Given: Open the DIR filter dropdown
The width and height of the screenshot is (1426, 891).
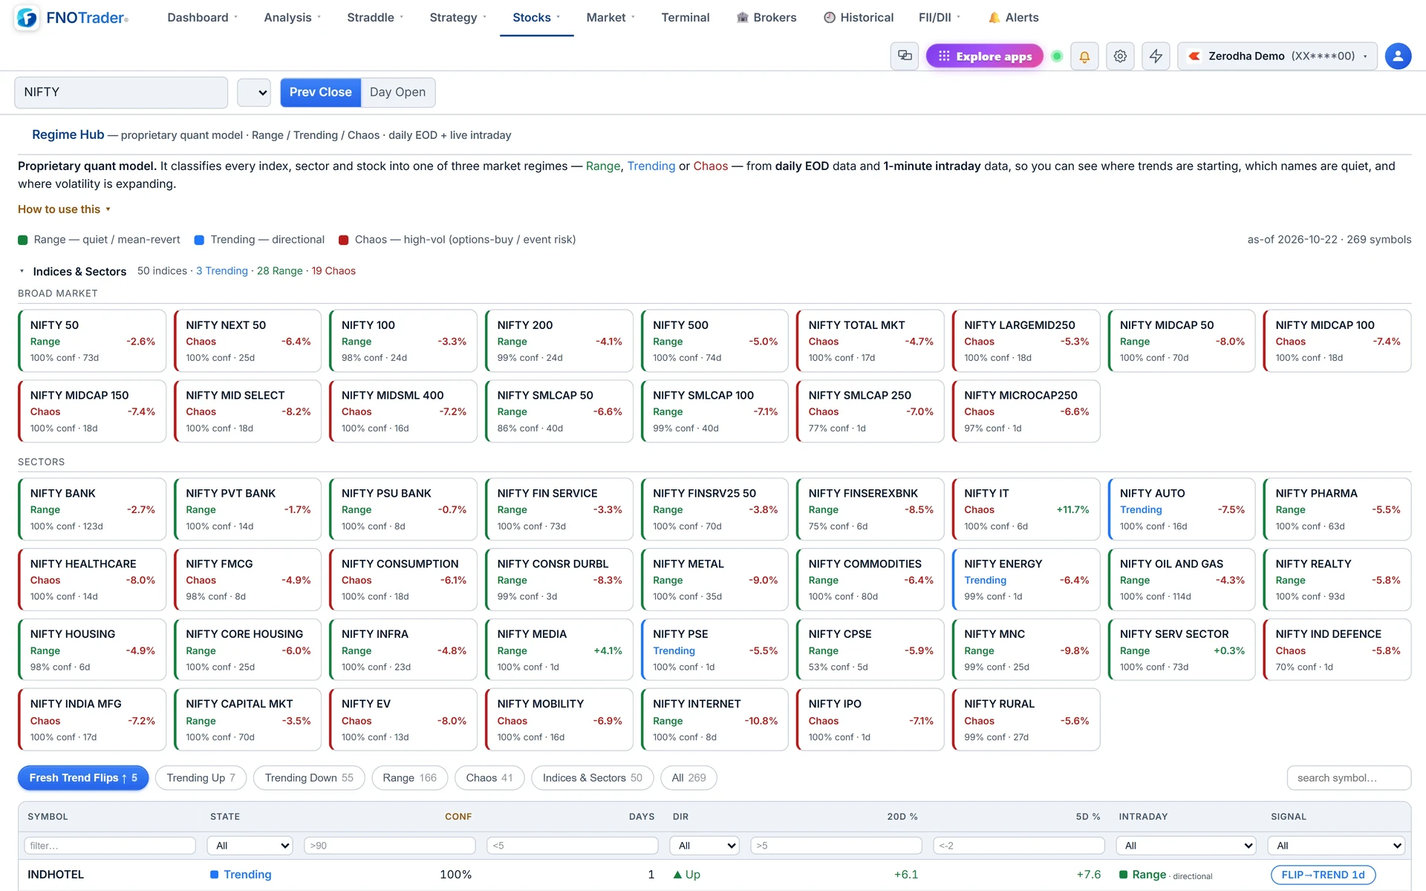Looking at the screenshot, I should 704,845.
